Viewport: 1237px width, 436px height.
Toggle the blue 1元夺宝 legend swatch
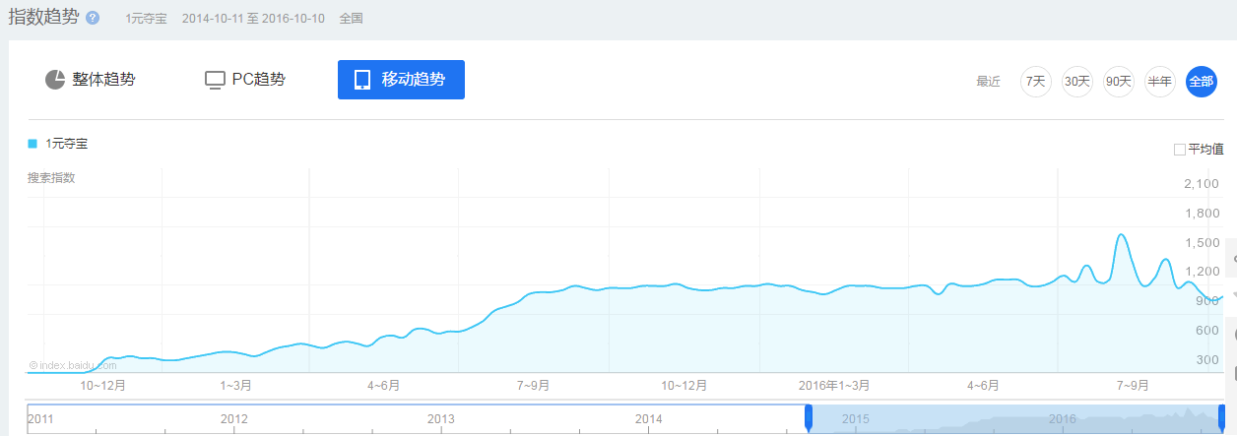pos(33,144)
